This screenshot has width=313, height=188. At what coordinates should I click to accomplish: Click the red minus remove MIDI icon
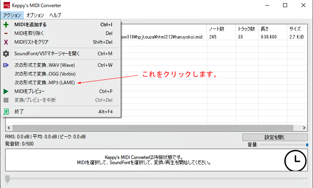pos(6,33)
